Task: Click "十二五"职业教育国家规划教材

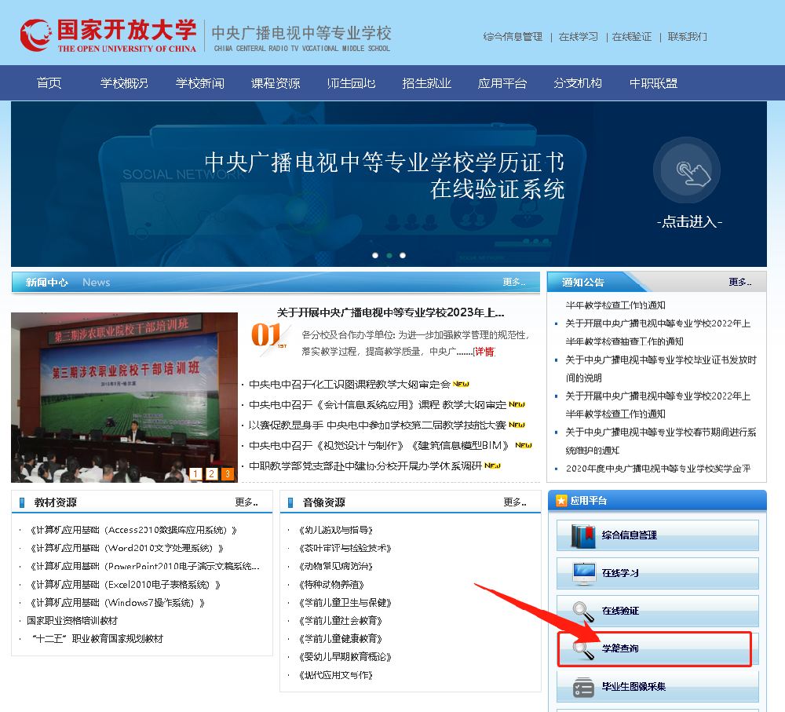Action: pos(97,639)
